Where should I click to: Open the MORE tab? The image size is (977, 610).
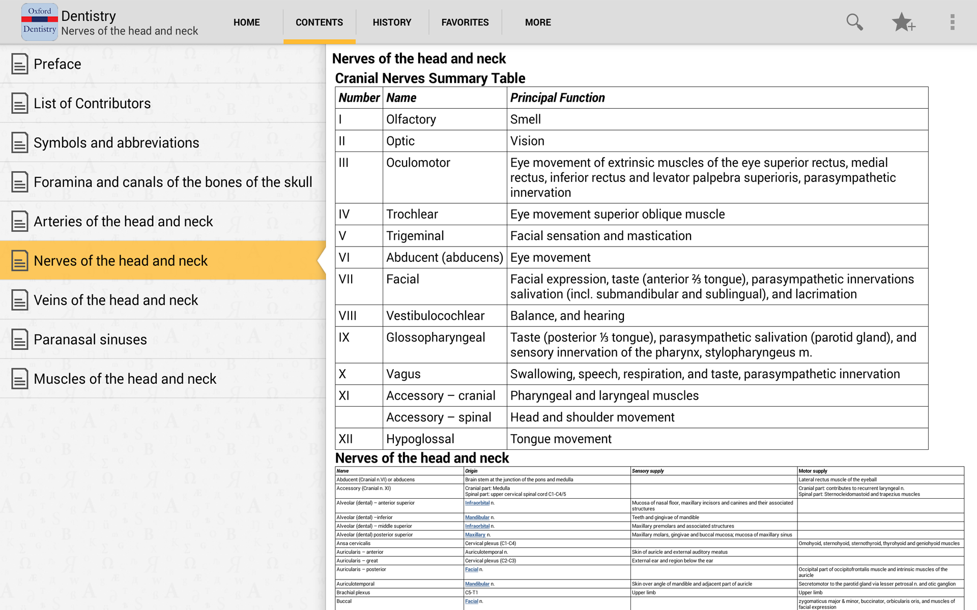click(x=538, y=22)
